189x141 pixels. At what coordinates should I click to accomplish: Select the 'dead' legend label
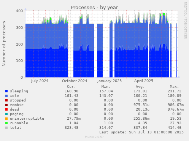(x=14, y=109)
